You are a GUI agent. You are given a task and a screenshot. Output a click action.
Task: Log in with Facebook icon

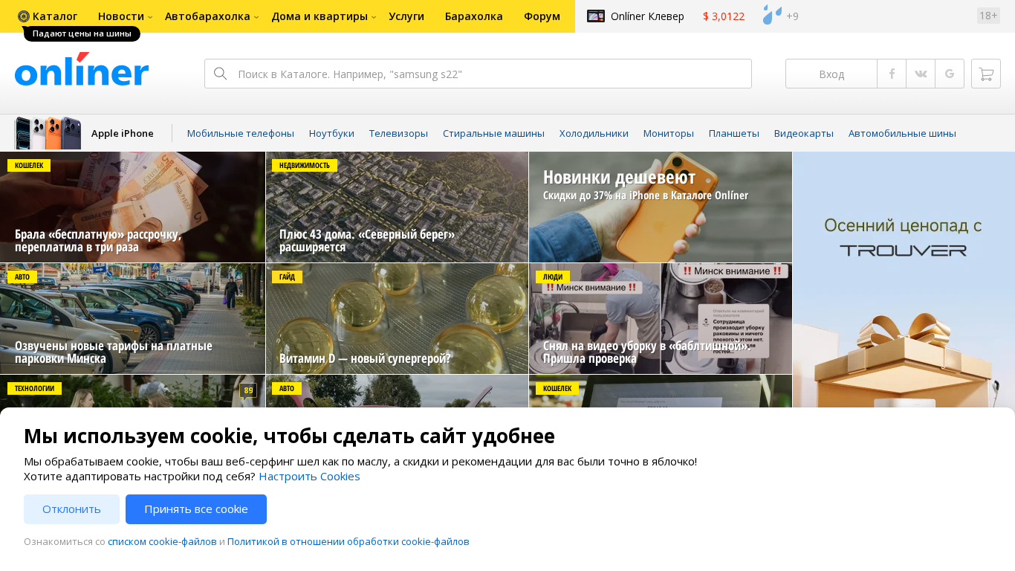point(892,74)
